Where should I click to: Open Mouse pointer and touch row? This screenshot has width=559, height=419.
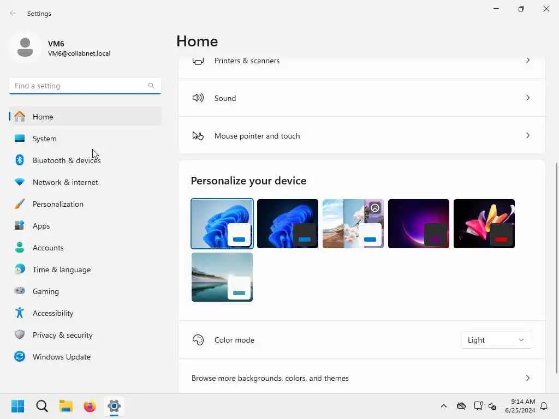click(361, 135)
